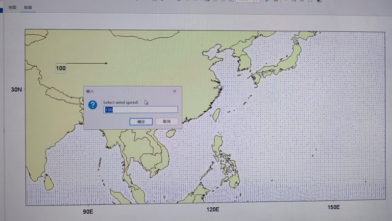392x221 pixels.
Task: Switch to the 地图 tab
Action: coord(12,8)
